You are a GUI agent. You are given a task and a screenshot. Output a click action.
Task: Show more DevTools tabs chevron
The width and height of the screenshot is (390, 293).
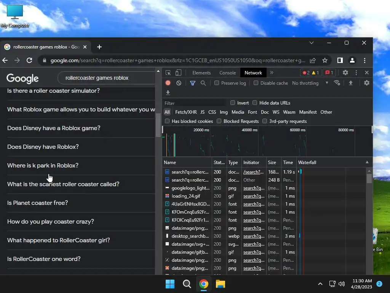[272, 72]
